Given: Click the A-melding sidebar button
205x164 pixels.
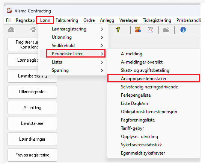Looking at the screenshot, I should pos(32,108).
